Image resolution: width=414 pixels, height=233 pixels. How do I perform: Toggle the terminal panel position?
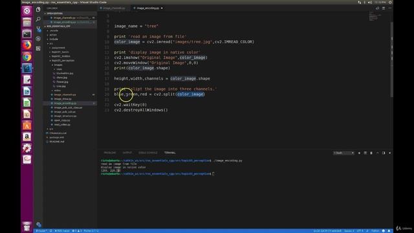(x=384, y=153)
